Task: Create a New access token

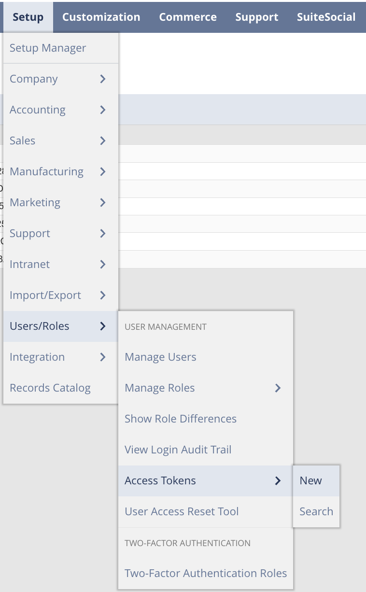Action: (311, 480)
